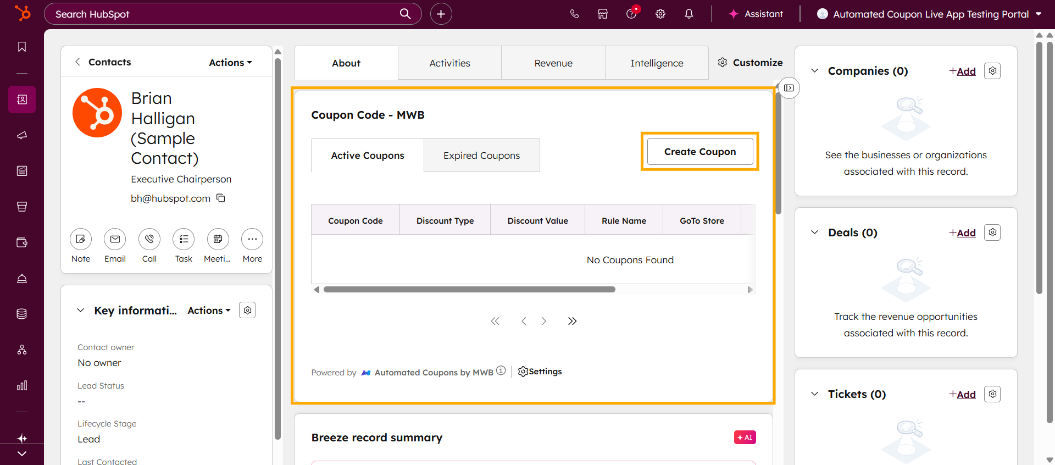Open the contact Actions dropdown

pos(230,63)
